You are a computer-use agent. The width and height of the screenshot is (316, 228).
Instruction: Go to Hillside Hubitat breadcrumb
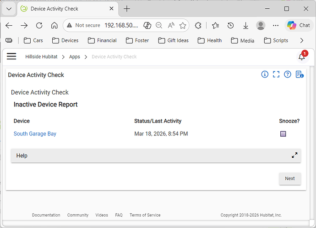41,57
